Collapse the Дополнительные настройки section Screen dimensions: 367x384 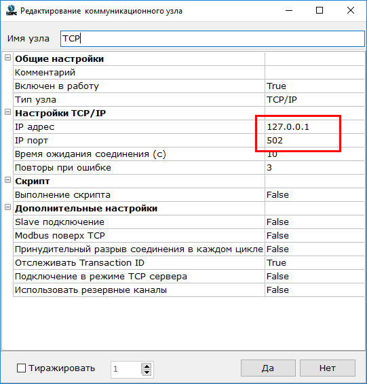8,207
